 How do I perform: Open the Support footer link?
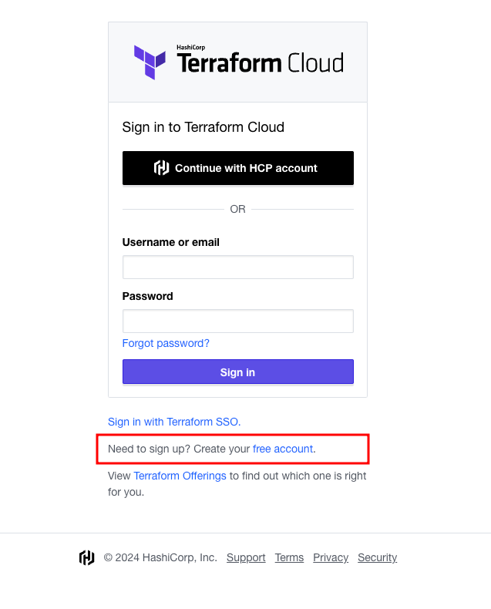(x=246, y=557)
